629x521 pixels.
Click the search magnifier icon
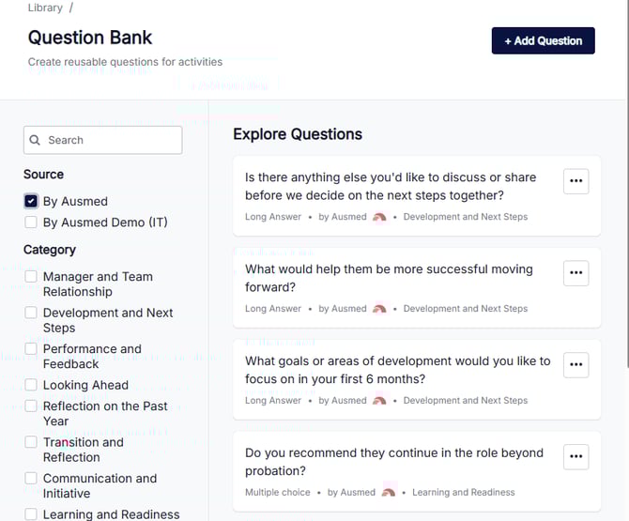35,140
